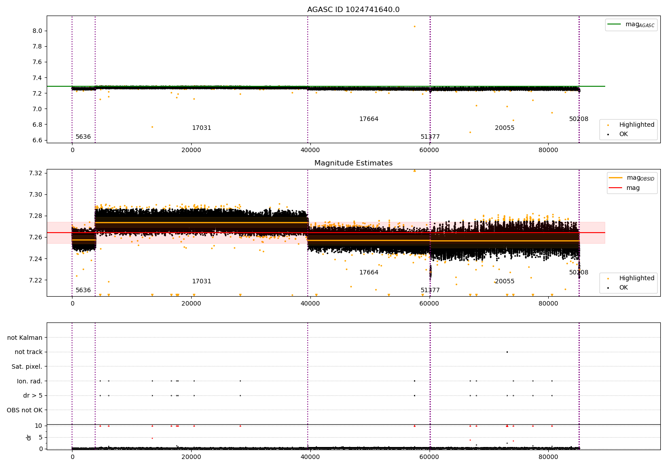
Task: Click the 7.8 y-axis tick label
Action: [37, 46]
